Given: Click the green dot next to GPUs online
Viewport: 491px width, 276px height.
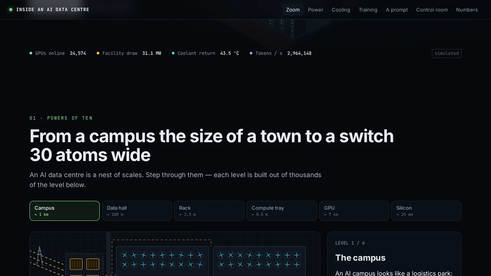Looking at the screenshot, I should click(31, 53).
